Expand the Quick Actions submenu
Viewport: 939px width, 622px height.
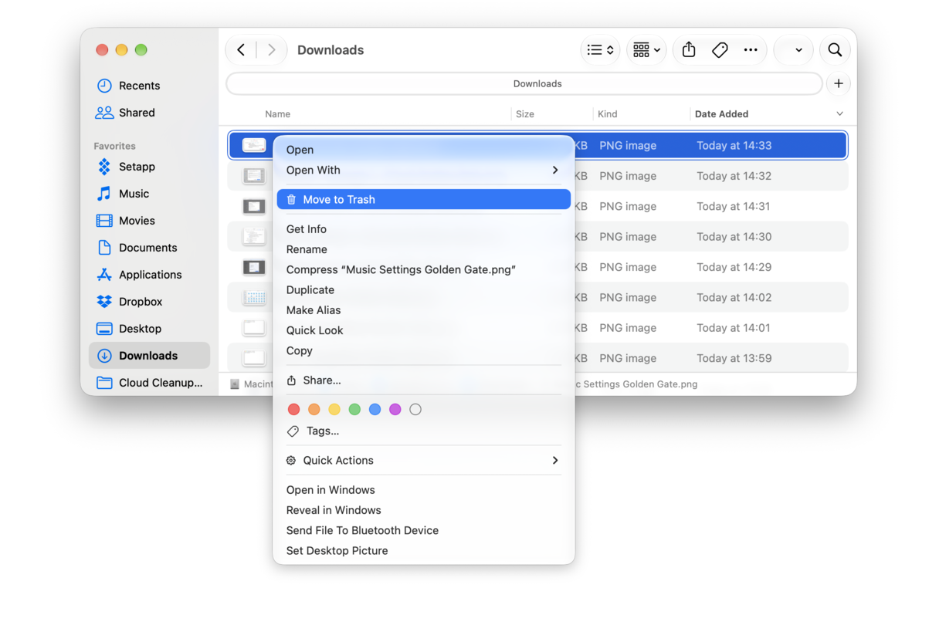point(423,460)
